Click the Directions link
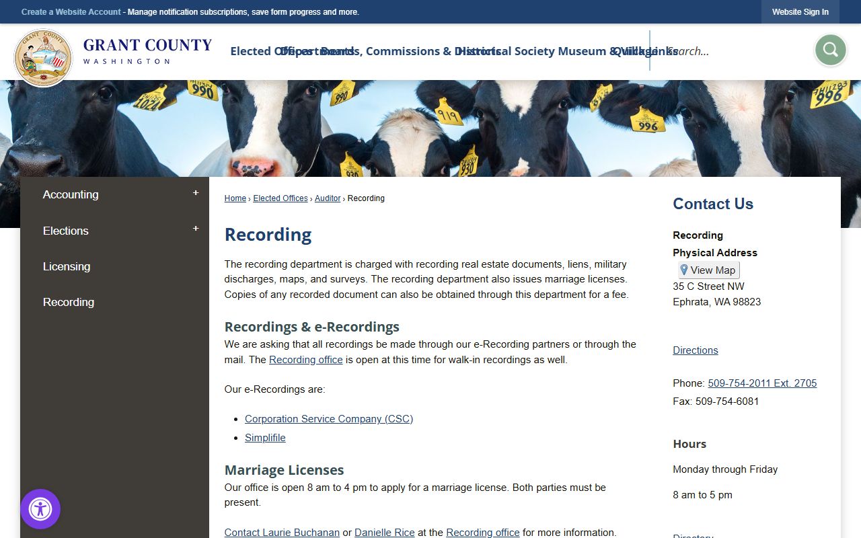Viewport: 861px width, 538px height. coord(695,350)
